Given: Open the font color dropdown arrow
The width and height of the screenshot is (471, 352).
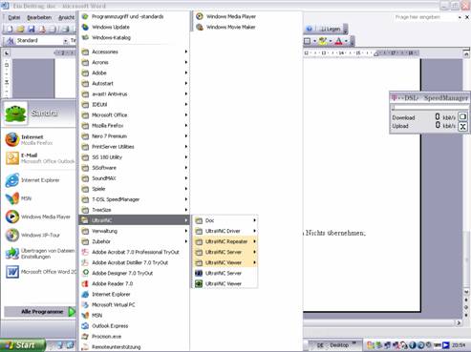Looking at the screenshot, I should (x=346, y=41).
